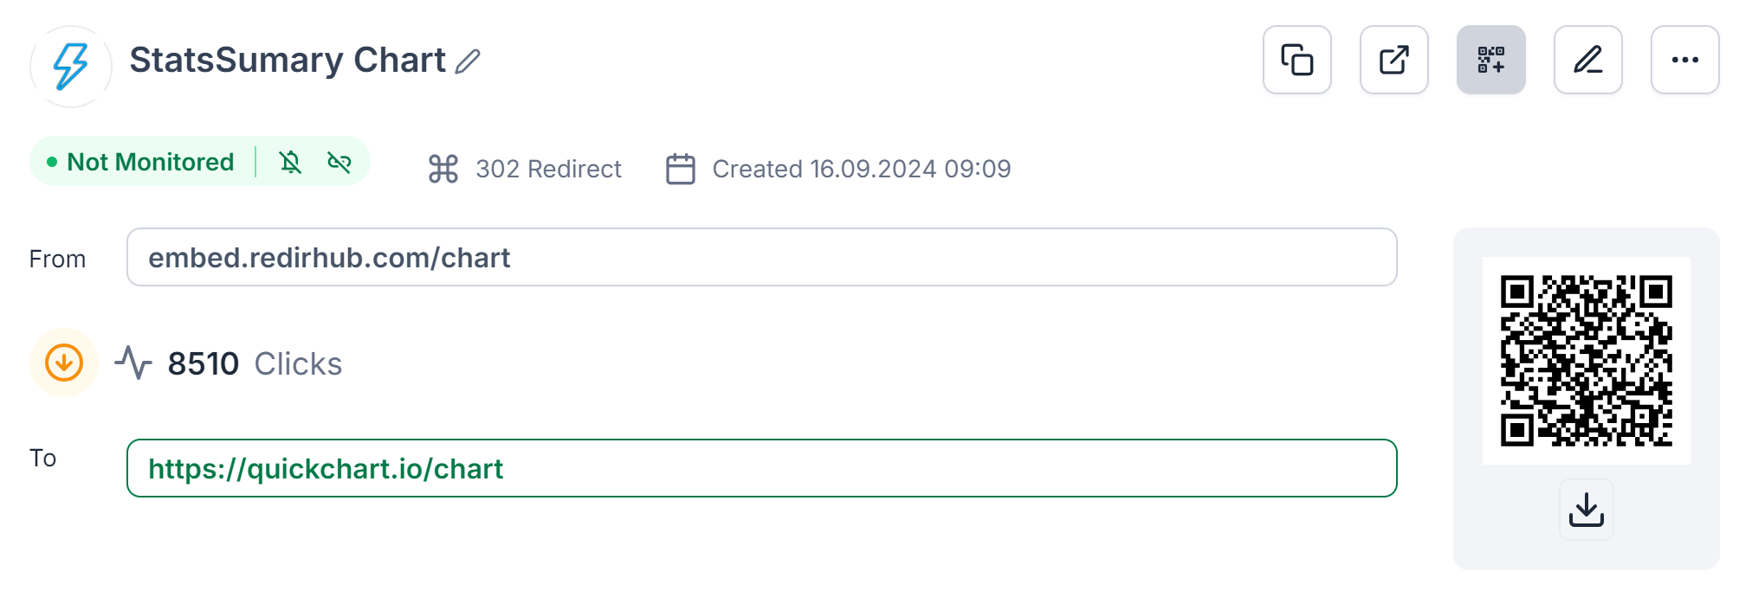
Task: Click the 302 Redirect command icon
Action: tap(443, 168)
